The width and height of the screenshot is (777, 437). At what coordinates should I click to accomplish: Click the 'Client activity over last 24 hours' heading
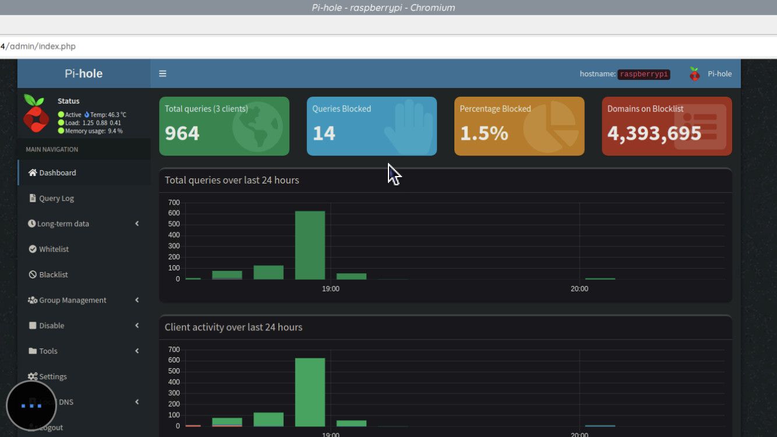click(234, 327)
